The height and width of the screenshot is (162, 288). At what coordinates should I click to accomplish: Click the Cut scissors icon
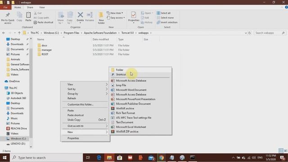(x=36, y=13)
